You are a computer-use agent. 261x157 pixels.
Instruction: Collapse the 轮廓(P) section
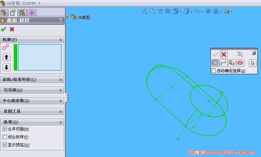tap(60, 40)
